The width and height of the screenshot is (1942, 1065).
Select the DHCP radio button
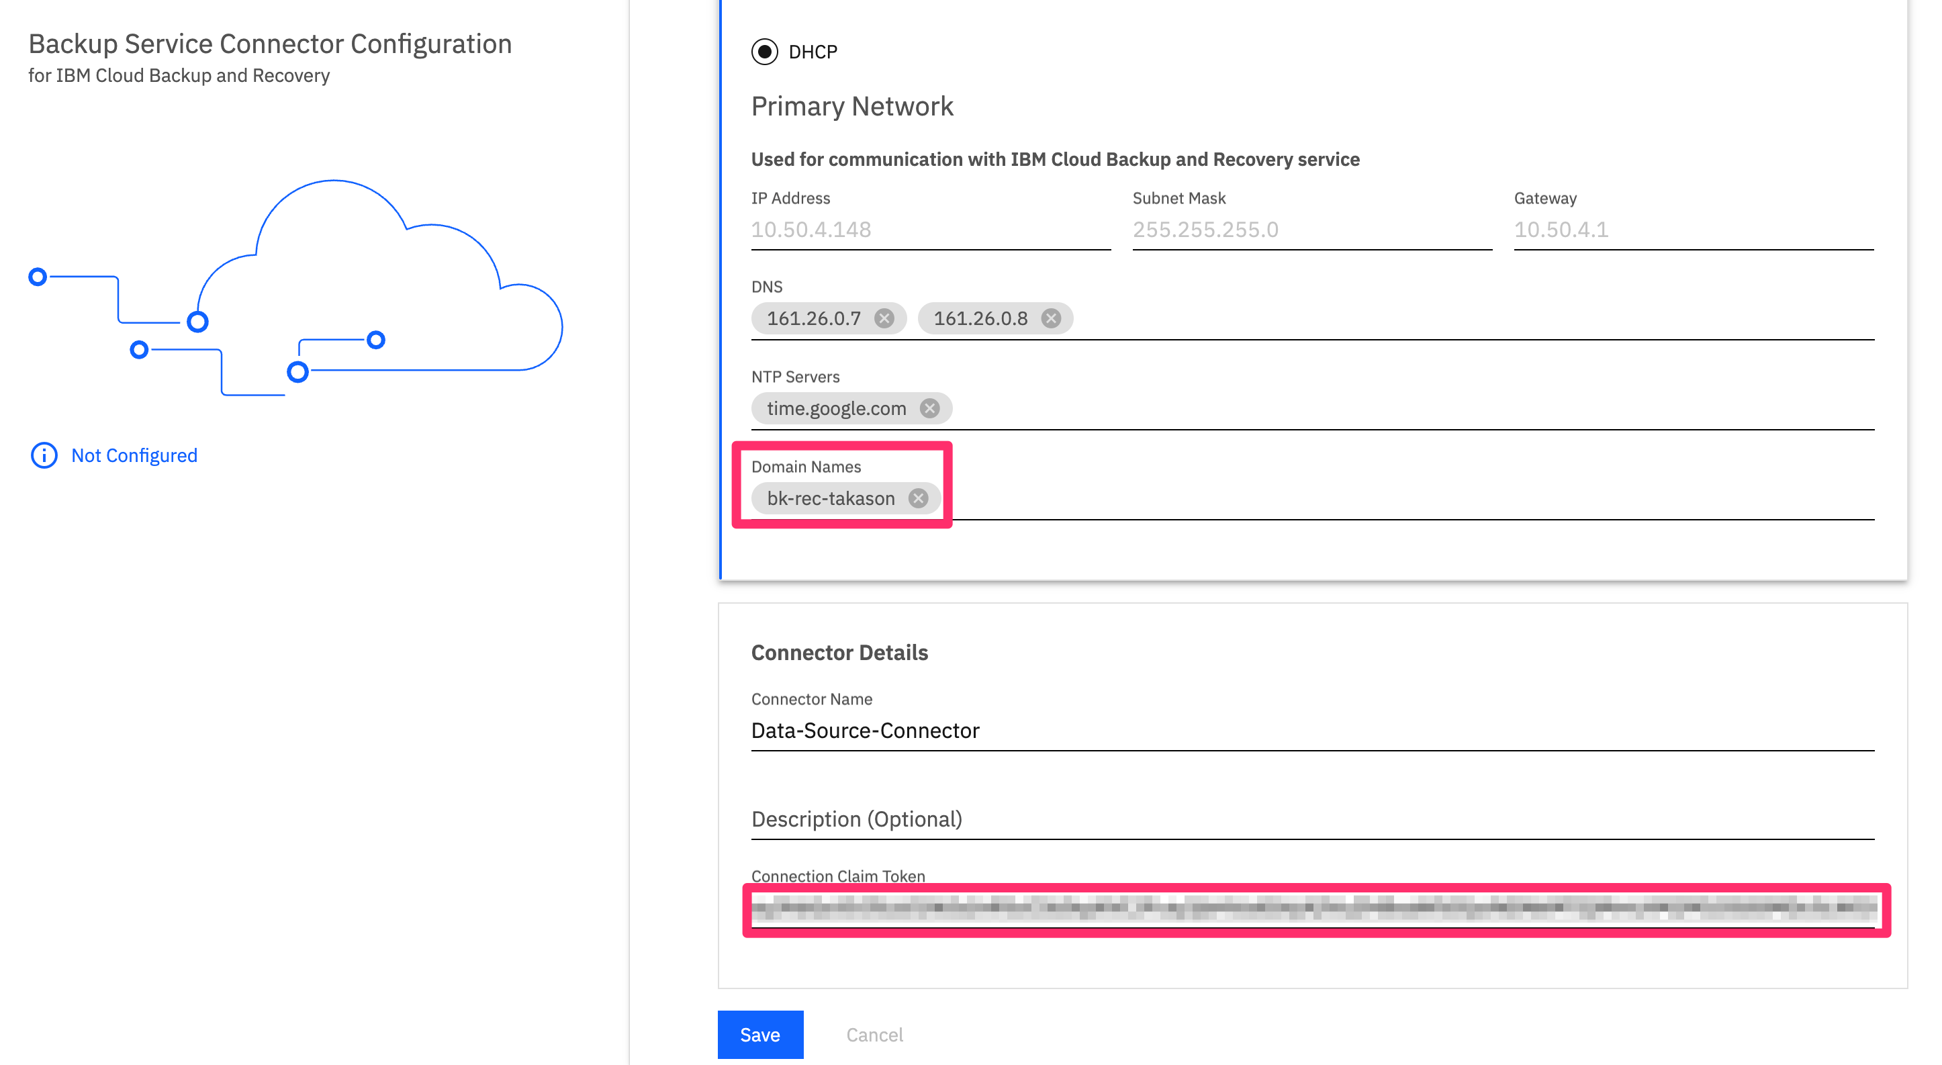(764, 52)
